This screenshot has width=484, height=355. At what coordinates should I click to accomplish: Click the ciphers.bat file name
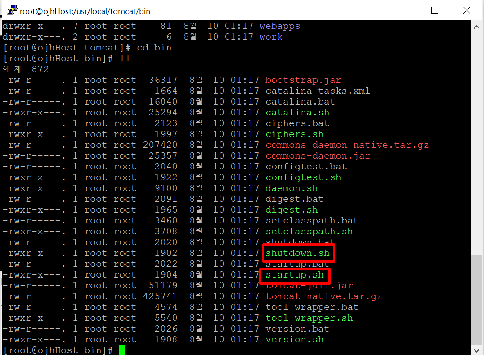point(297,123)
